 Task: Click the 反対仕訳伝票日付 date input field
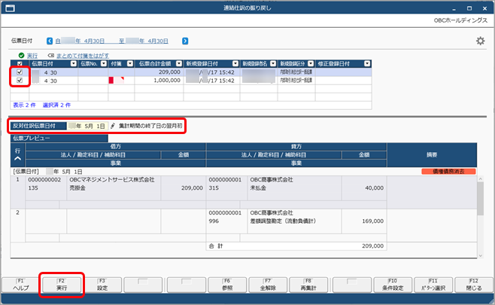pos(87,126)
